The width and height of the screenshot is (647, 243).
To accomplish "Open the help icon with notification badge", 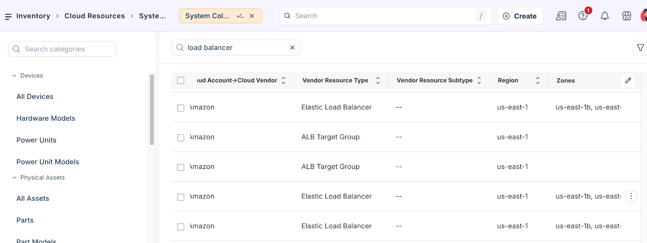I will point(583,16).
